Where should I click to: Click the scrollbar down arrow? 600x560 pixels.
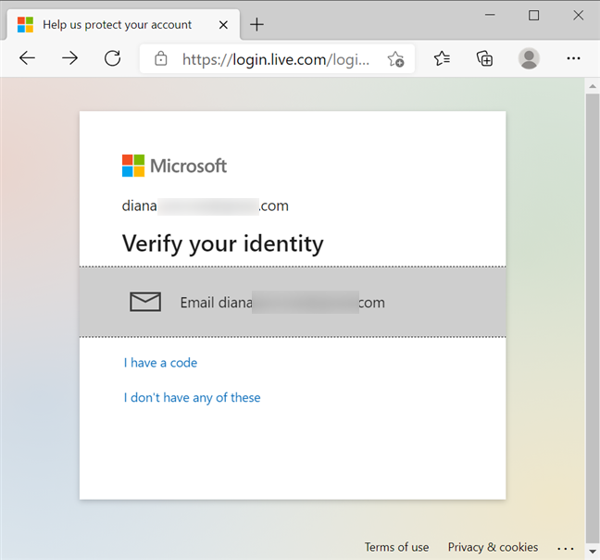click(x=593, y=551)
